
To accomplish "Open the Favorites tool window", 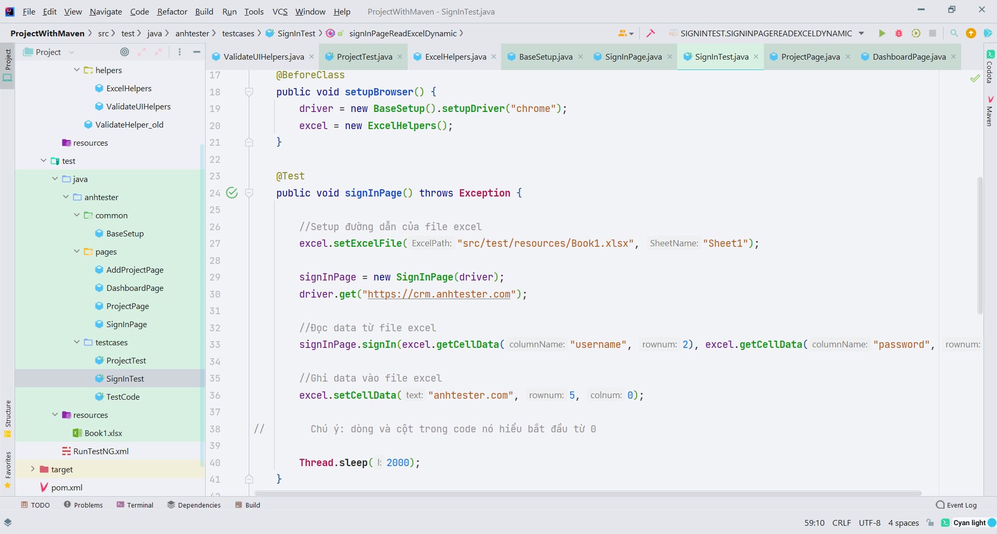I will point(7,470).
